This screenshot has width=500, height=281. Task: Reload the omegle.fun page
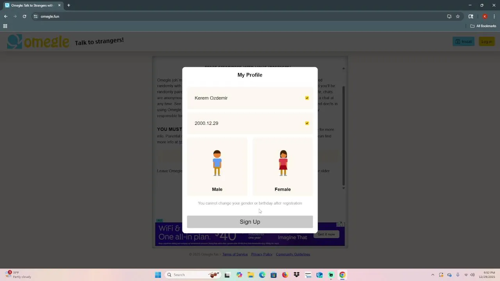tap(24, 16)
